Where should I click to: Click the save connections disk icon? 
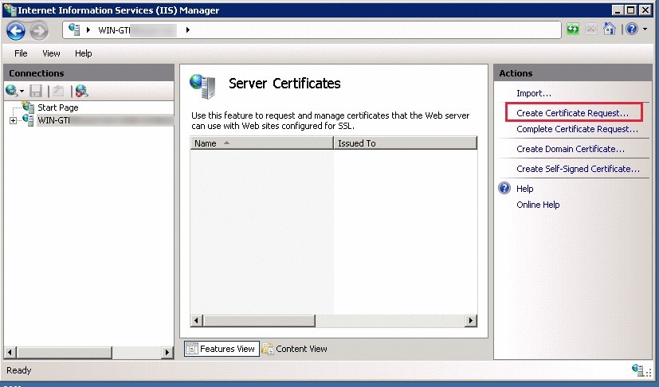36,91
